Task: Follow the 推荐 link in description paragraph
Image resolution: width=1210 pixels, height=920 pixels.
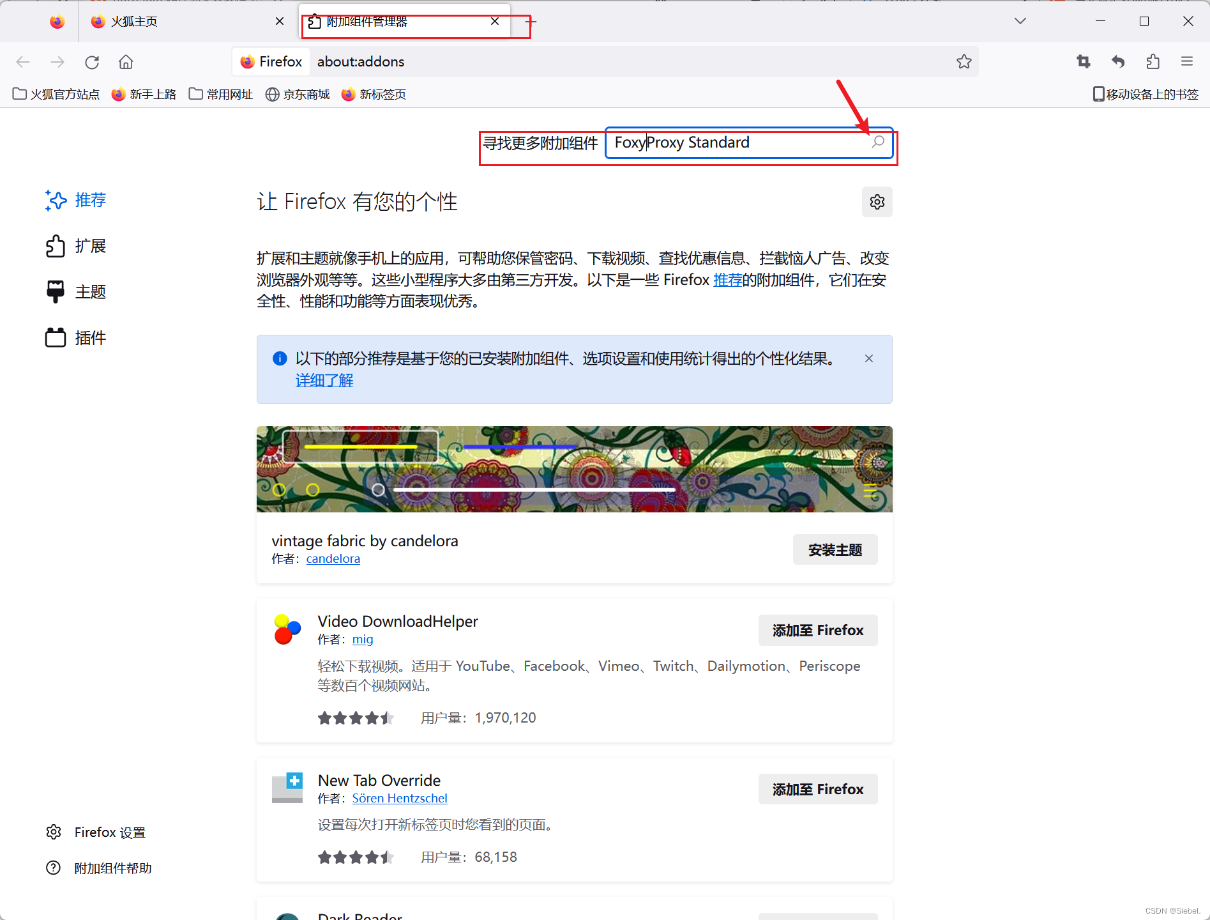Action: pos(727,280)
